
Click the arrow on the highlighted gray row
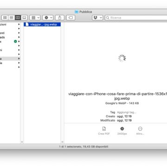(19, 58)
